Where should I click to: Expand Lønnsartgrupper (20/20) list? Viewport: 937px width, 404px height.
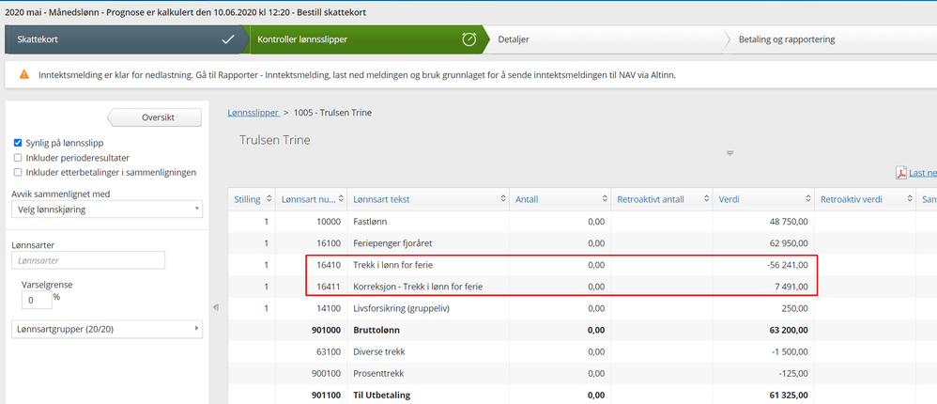[106, 328]
